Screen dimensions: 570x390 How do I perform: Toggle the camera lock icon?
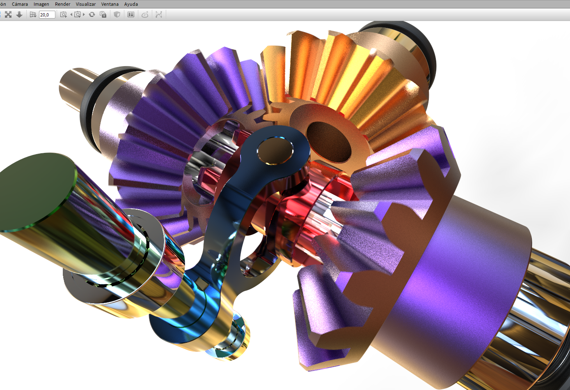click(103, 14)
